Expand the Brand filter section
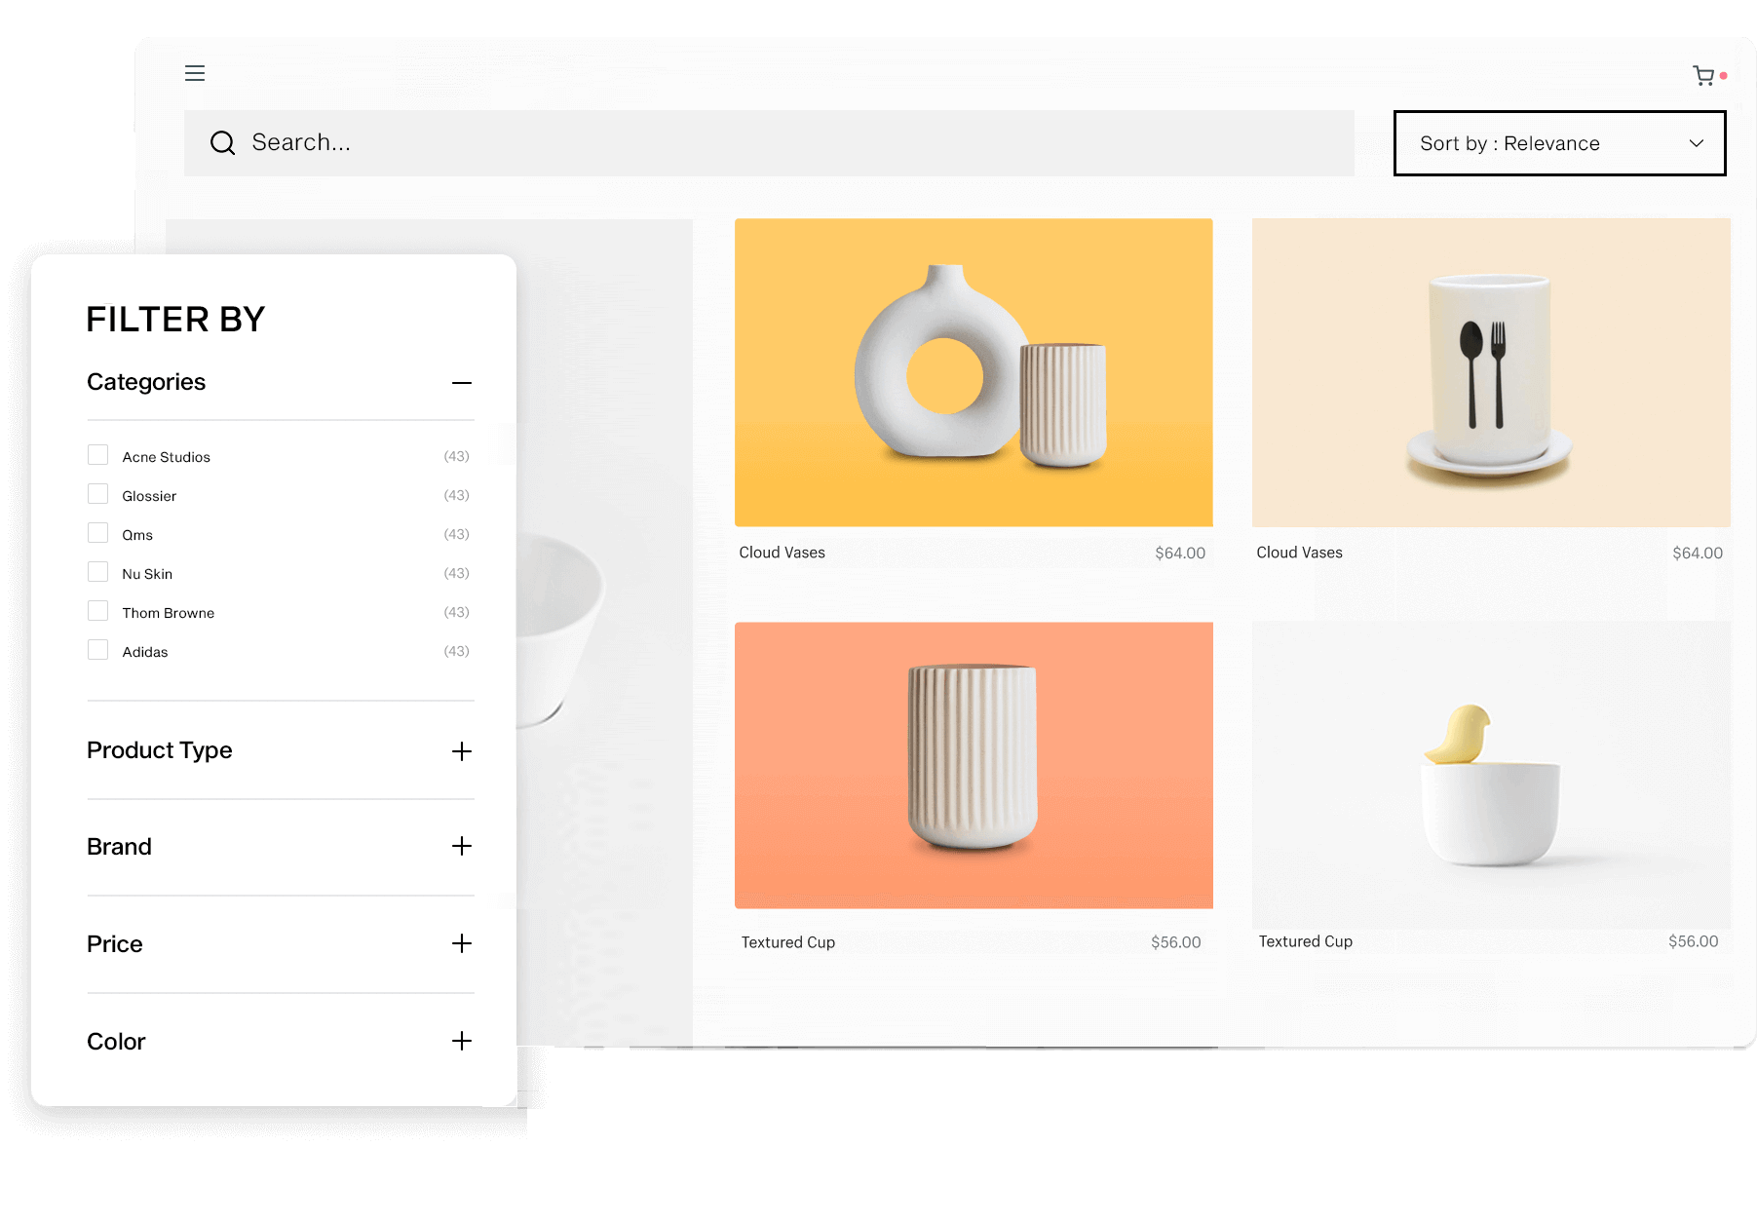1757x1223 pixels. click(x=461, y=847)
